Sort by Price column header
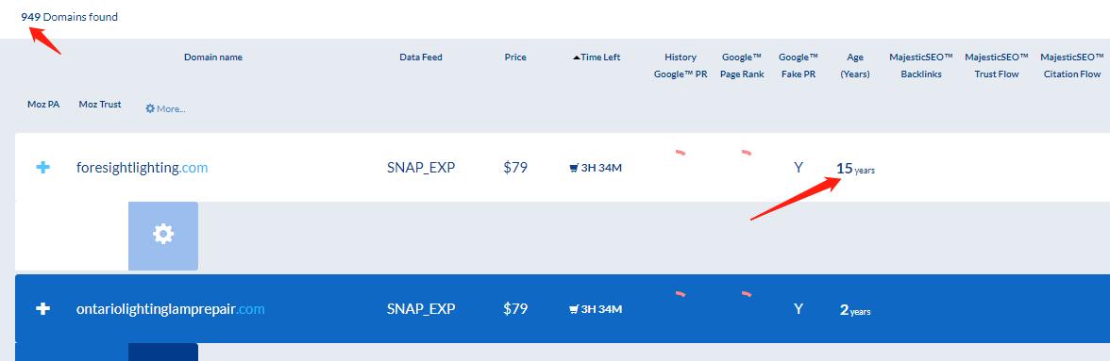 515,57
